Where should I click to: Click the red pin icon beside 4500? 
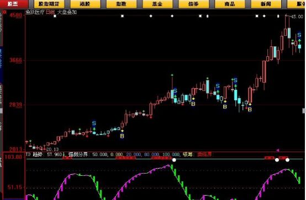point(5,12)
